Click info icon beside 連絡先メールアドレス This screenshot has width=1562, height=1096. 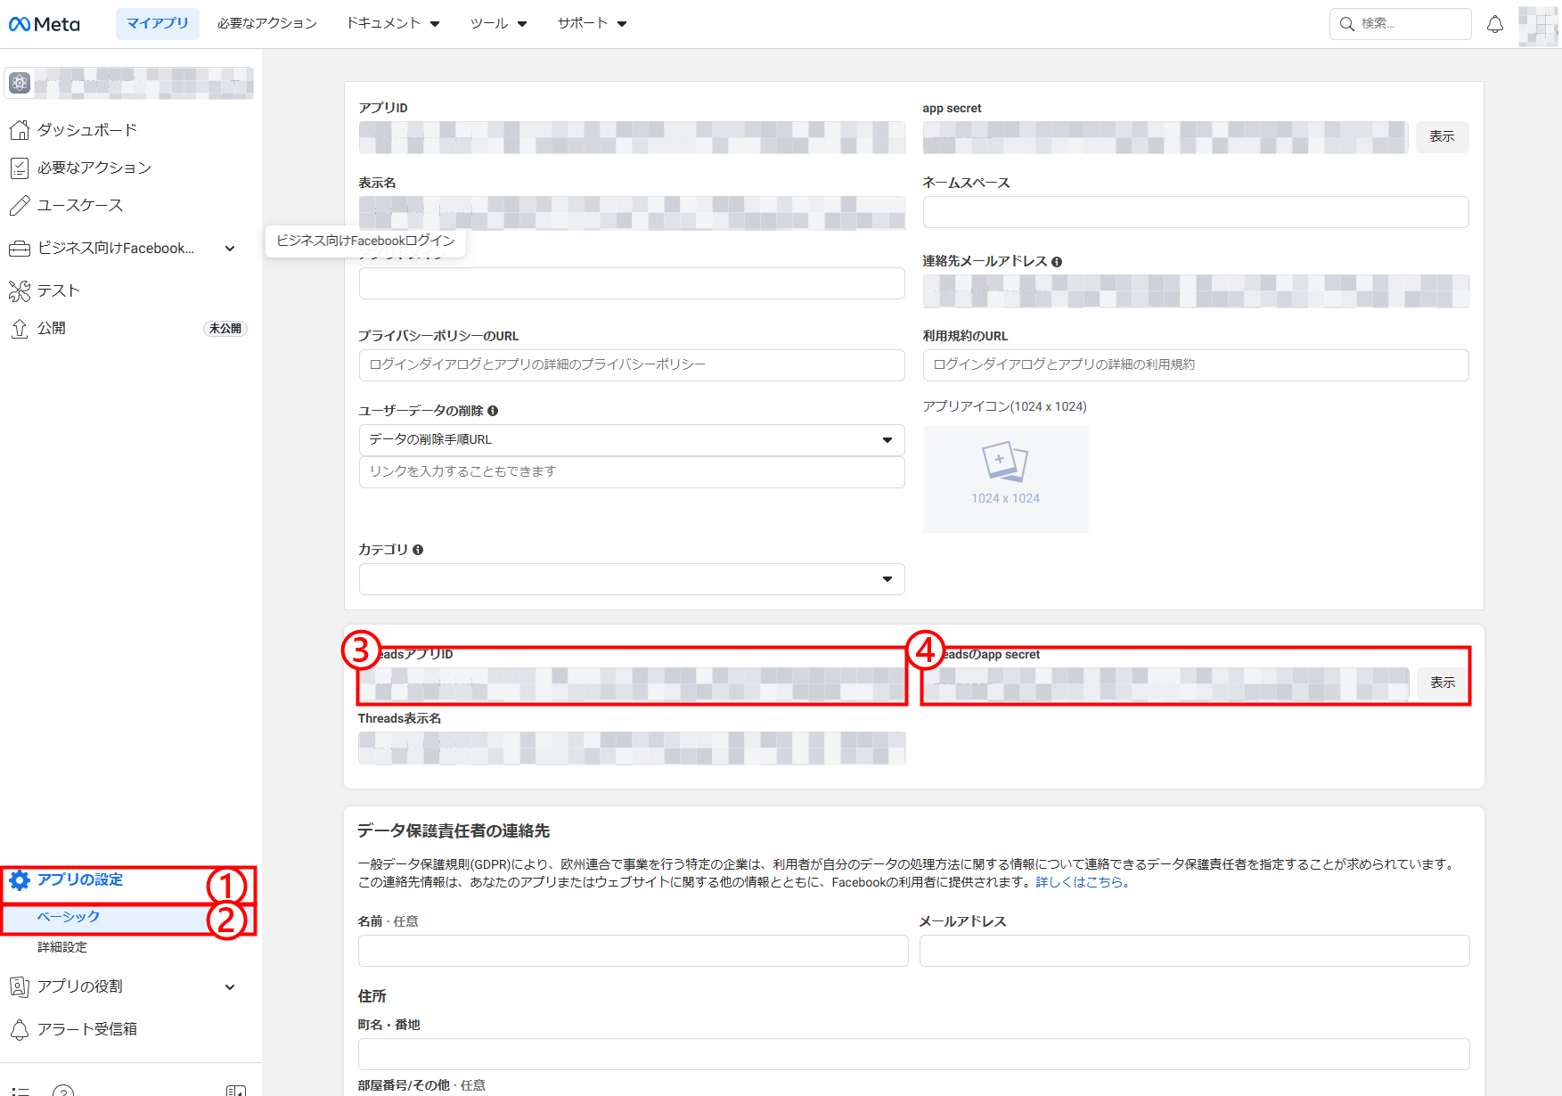tap(1057, 262)
